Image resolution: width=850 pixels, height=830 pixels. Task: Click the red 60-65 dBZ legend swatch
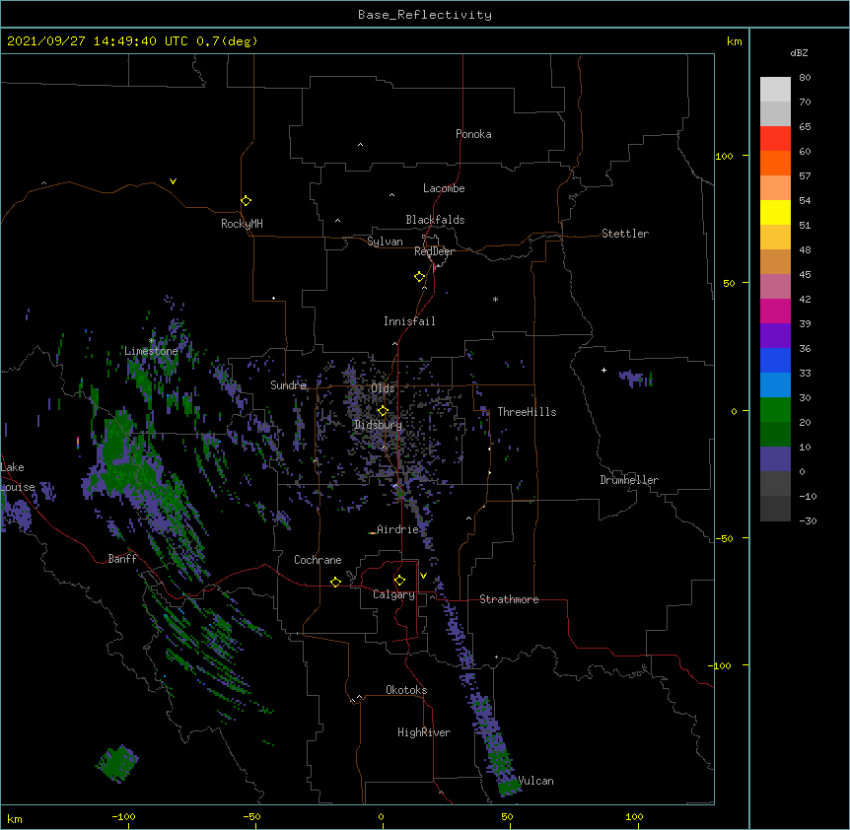[775, 139]
